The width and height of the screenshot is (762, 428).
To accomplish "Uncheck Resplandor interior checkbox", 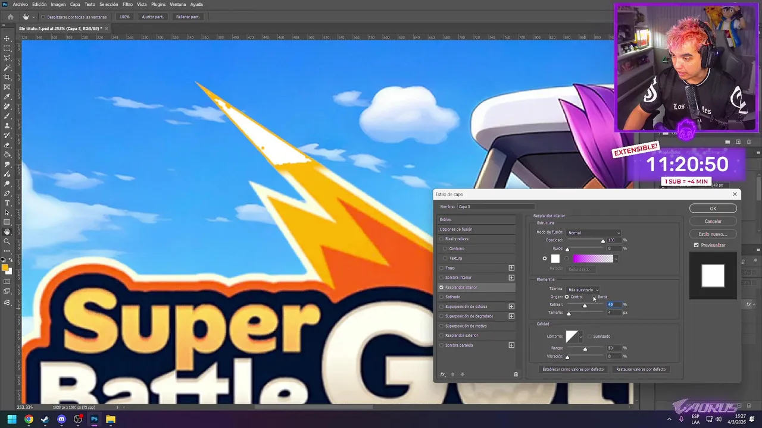I will (442, 287).
